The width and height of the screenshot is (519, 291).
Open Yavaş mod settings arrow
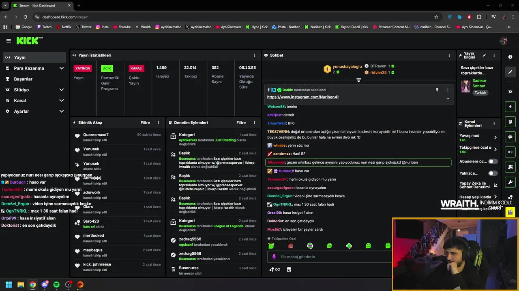[x=495, y=137]
